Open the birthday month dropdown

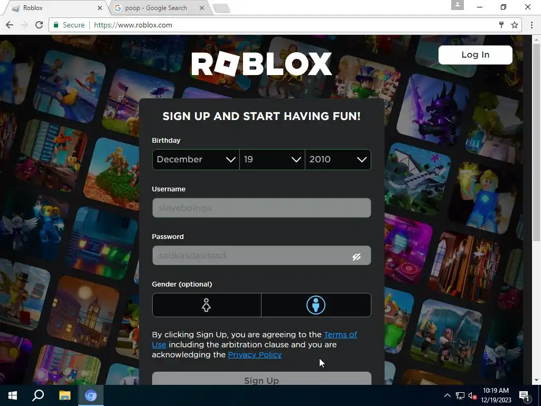pos(195,160)
